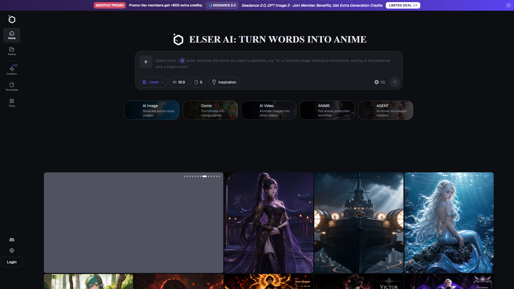Open the language globe icon
The width and height of the screenshot is (514, 289).
(x=12, y=250)
